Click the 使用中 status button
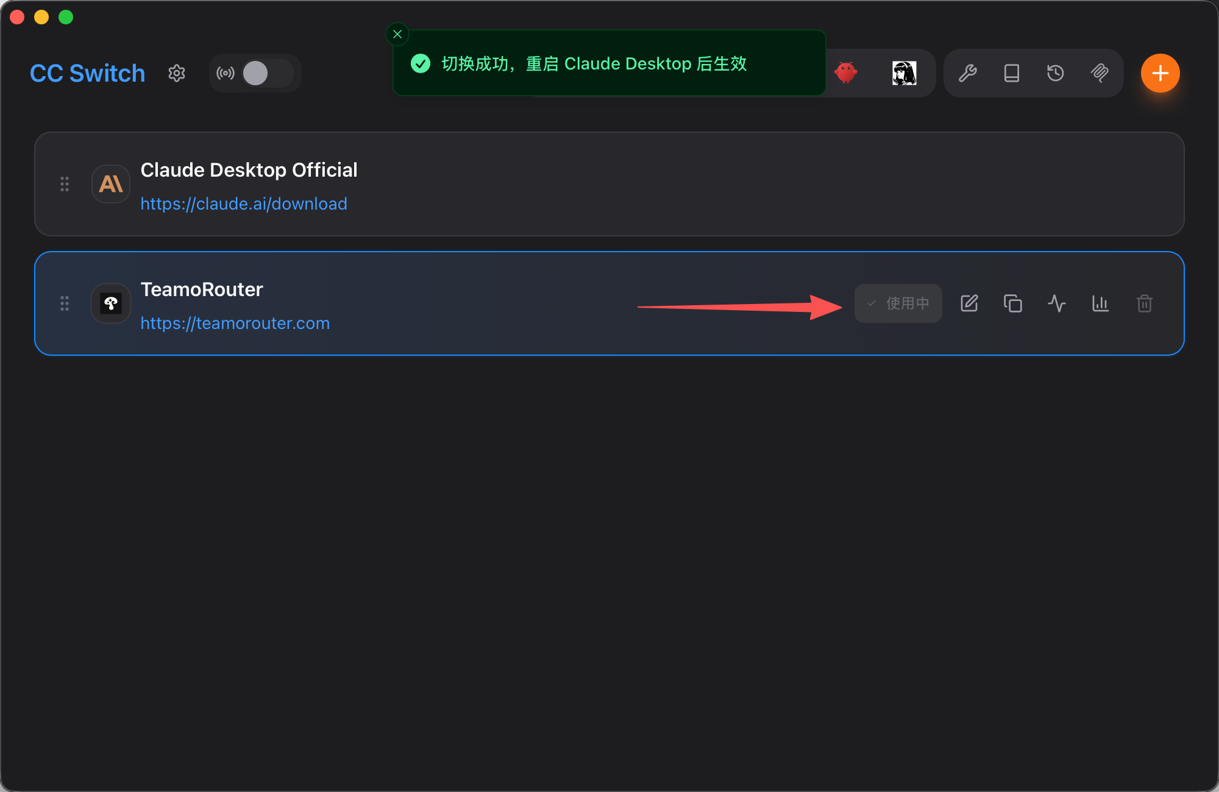This screenshot has width=1219, height=792. [x=898, y=303]
